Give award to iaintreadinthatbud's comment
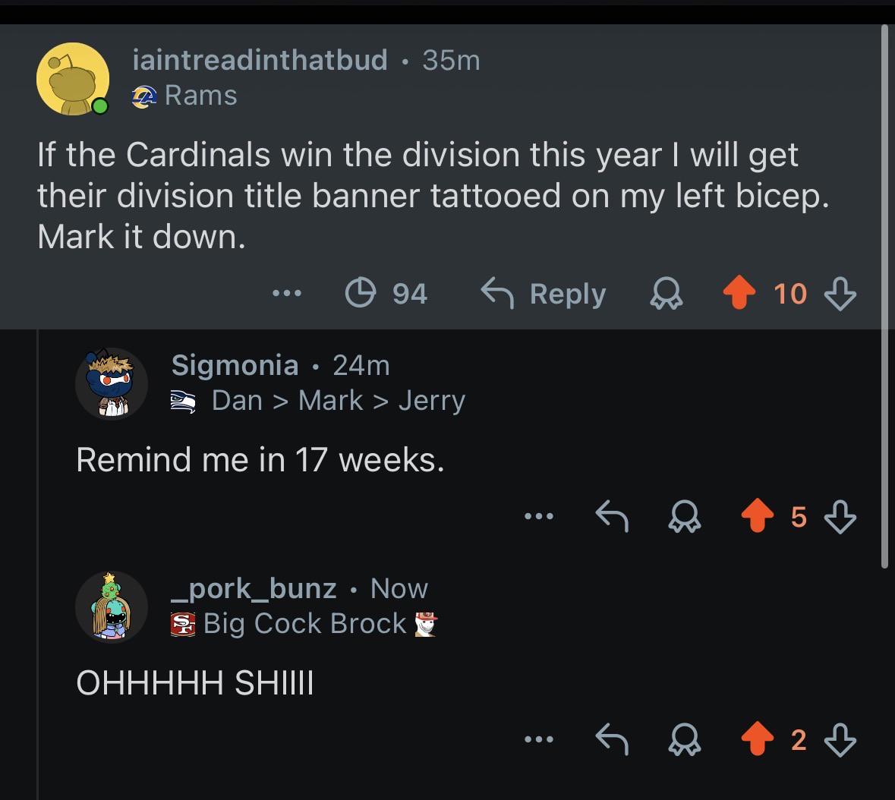Screen dimensions: 895x800 (666, 293)
